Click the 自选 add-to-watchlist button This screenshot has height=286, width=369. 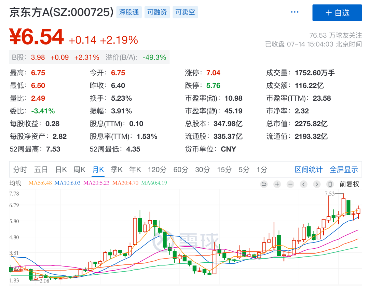(337, 13)
